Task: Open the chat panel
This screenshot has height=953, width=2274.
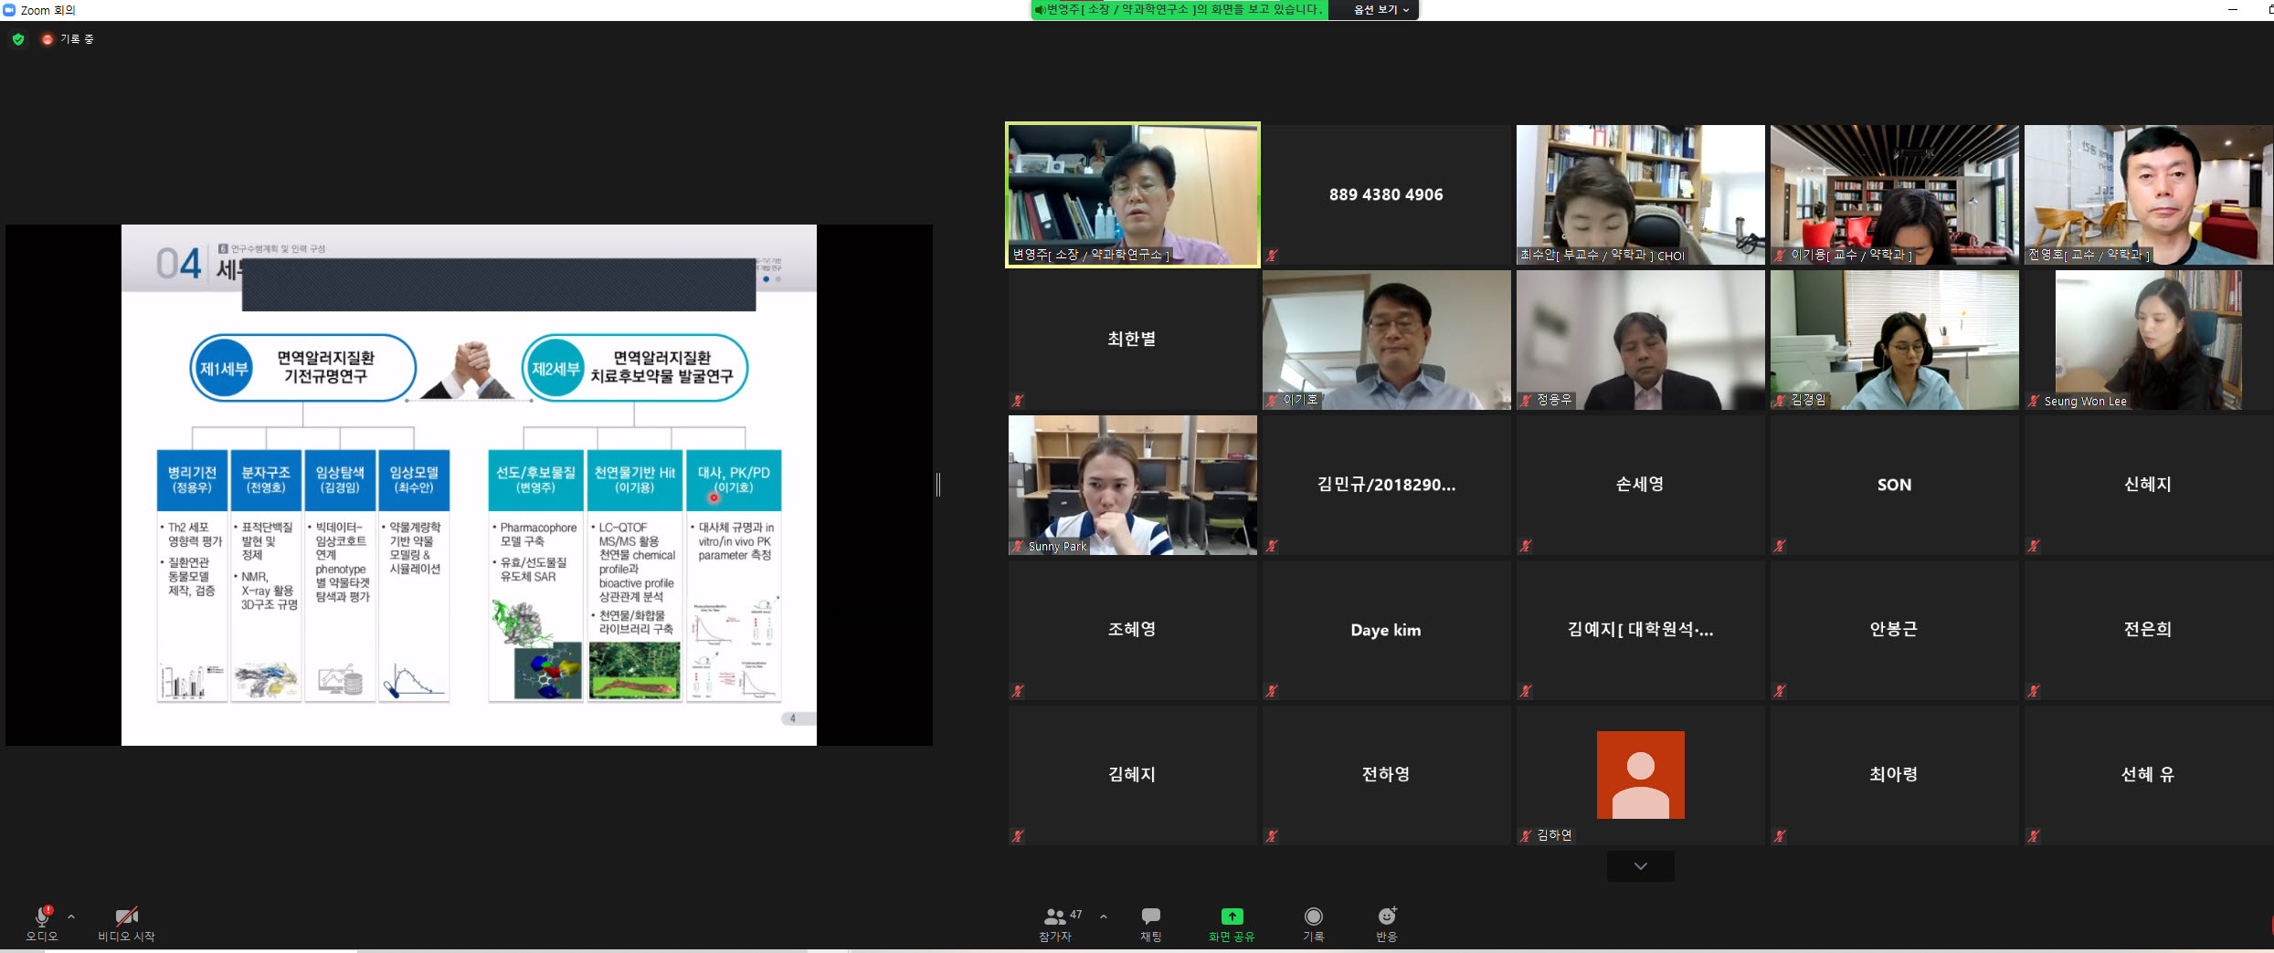Action: click(x=1150, y=916)
